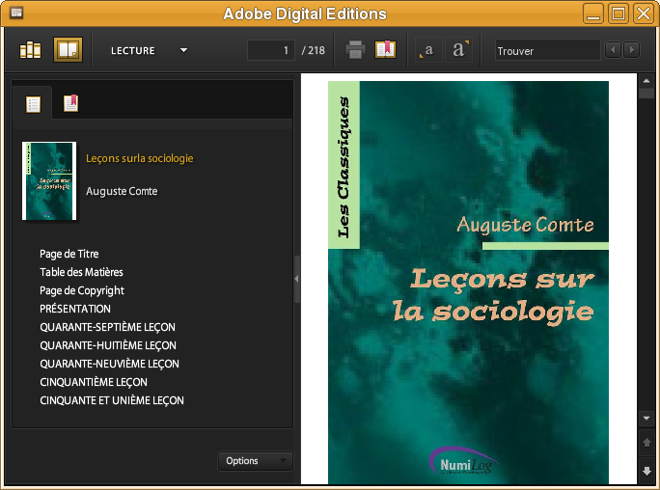This screenshot has width=660, height=490.
Task: Click author name 'Auguste Comte' in panel
Action: (x=122, y=191)
